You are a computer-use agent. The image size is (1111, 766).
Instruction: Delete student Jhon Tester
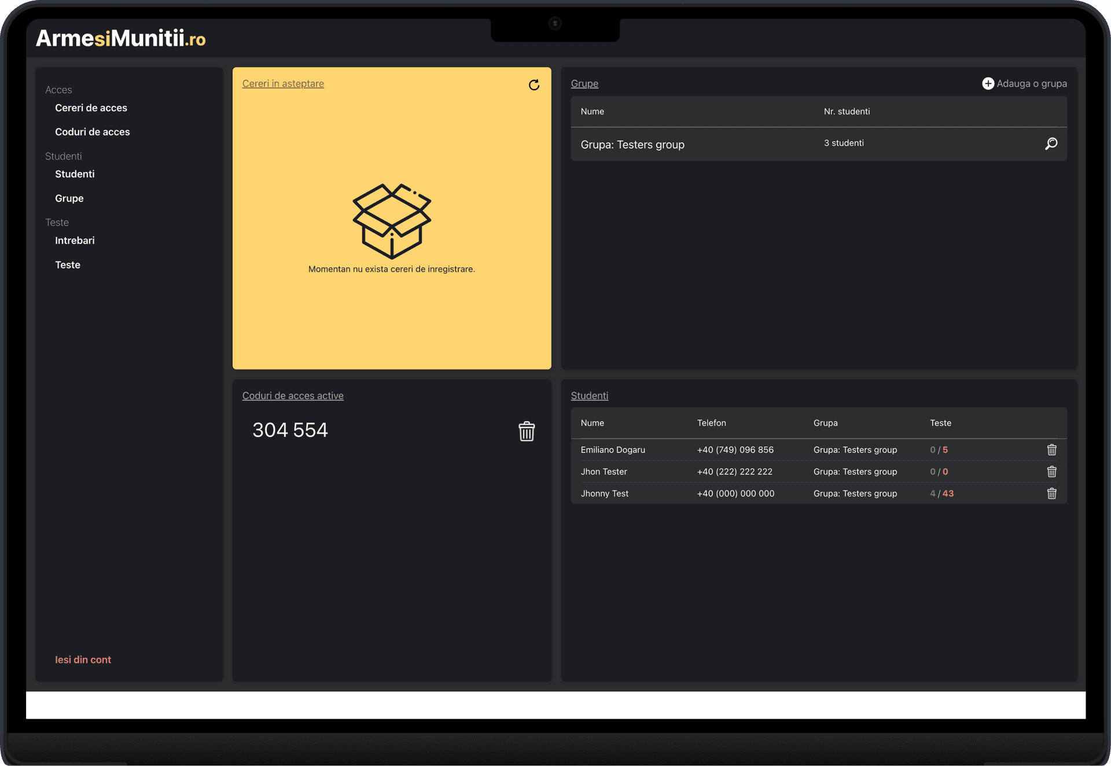tap(1051, 472)
